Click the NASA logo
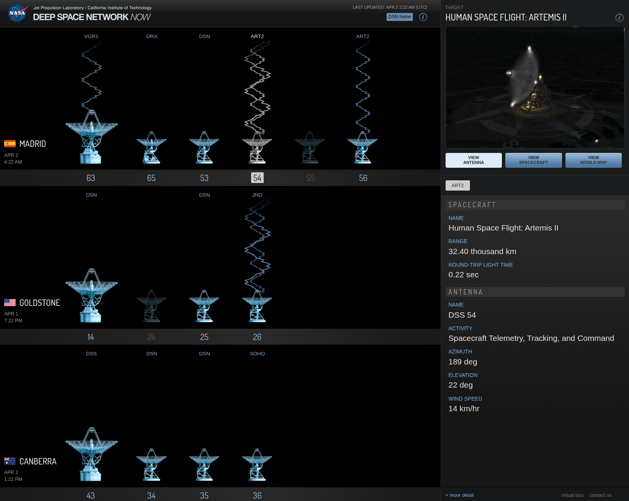 18,13
